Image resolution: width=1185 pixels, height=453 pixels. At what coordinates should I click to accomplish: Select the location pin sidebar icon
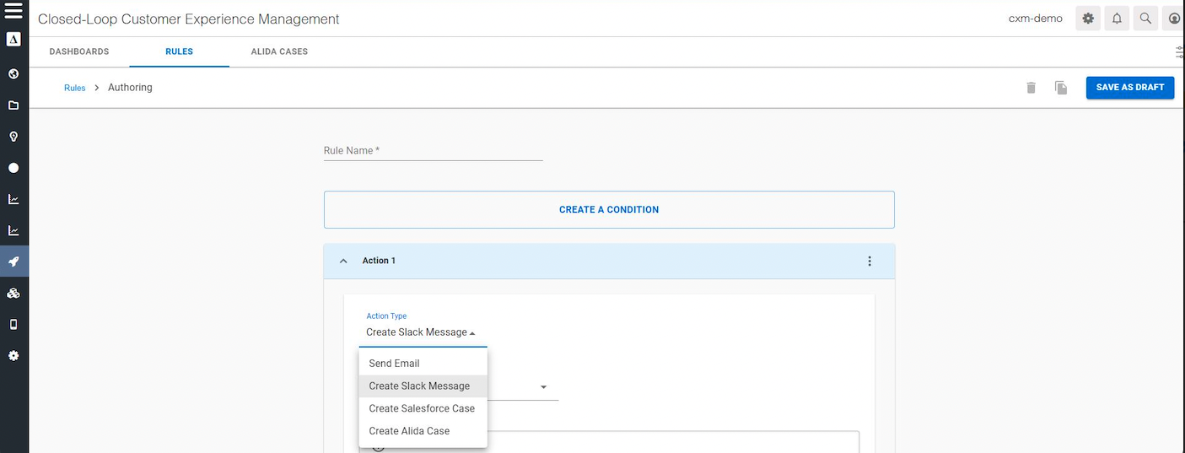13,137
